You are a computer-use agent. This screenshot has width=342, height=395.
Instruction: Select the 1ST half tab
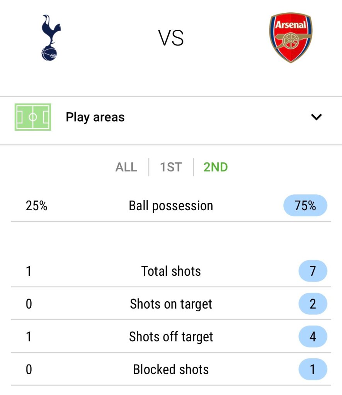(x=171, y=167)
